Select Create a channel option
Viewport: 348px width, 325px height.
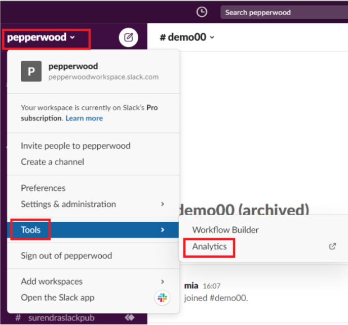coord(52,162)
